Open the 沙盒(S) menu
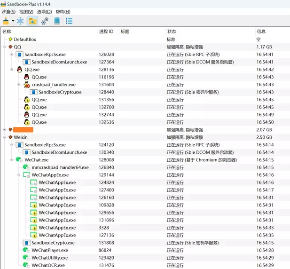The width and height of the screenshot is (290, 269). 8,11
